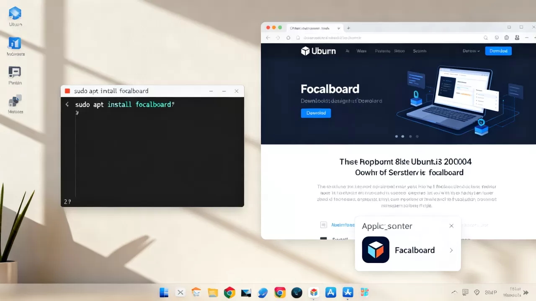Open the dark circular taskbar icon
Viewport: 536px width, 301px height.
click(297, 293)
